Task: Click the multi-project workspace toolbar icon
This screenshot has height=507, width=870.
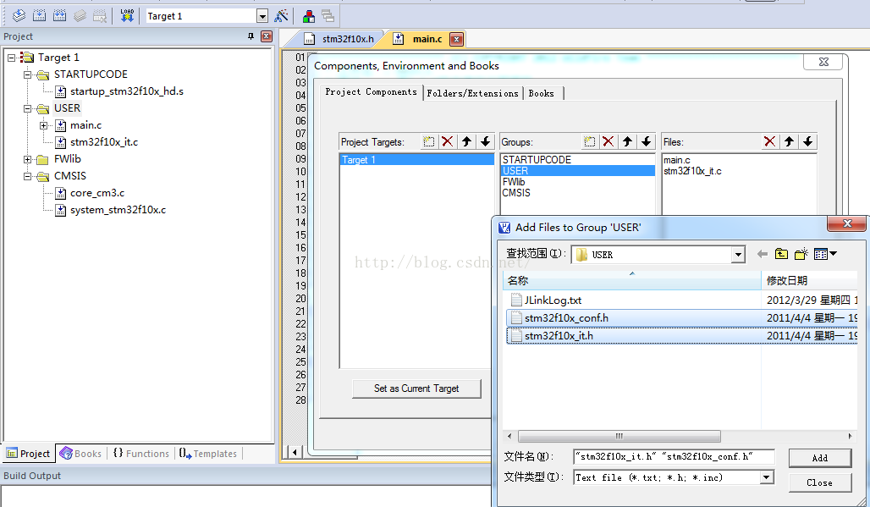Action: coord(328,16)
